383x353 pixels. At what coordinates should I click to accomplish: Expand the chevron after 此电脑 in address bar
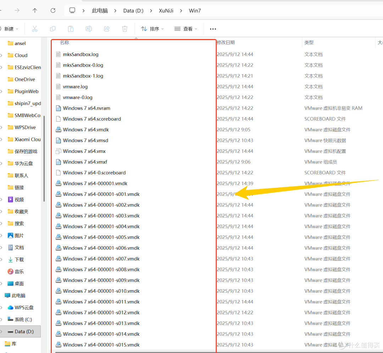(x=115, y=11)
